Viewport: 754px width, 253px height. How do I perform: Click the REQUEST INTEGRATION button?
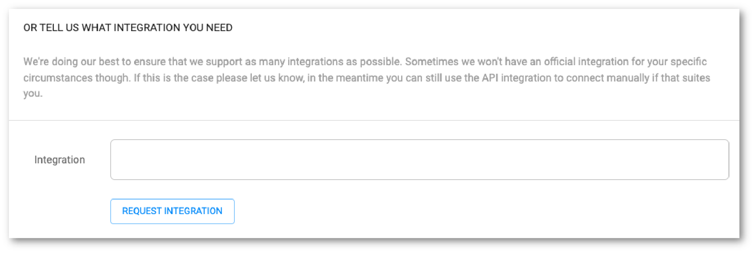coord(172,211)
